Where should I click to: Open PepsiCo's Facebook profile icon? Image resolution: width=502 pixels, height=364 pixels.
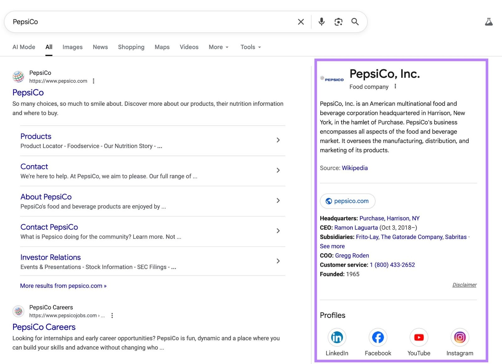[x=378, y=337]
